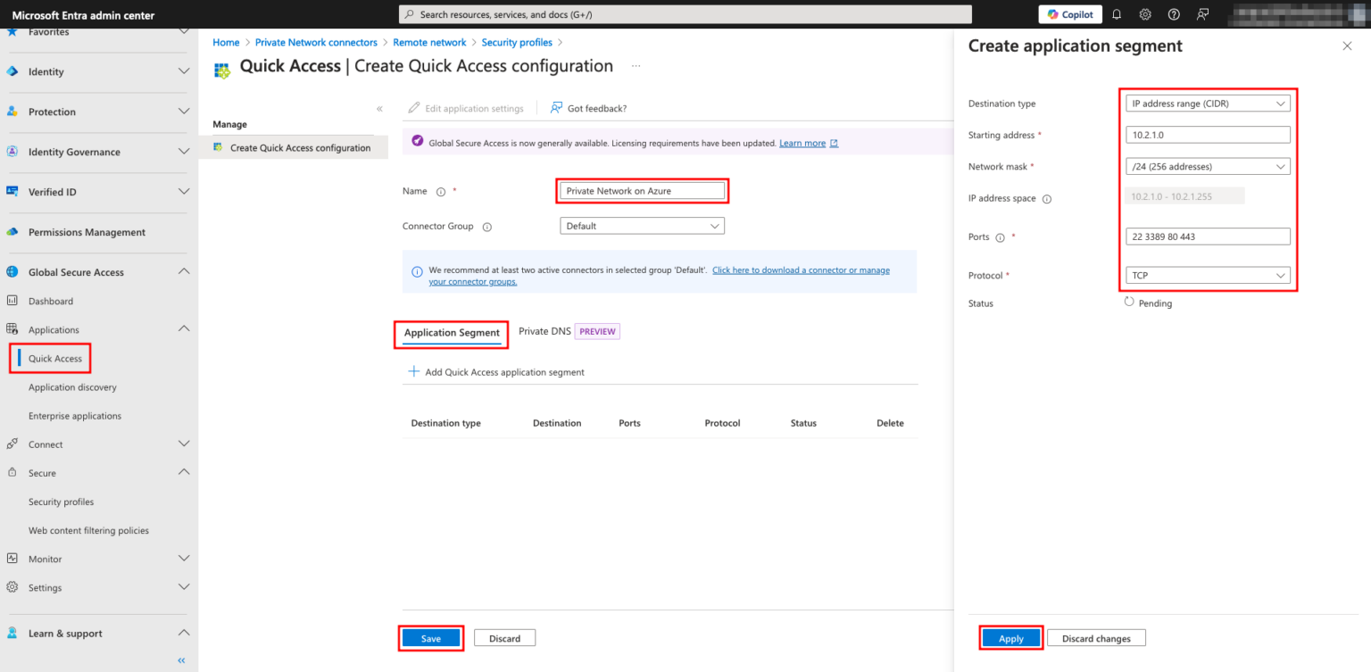Open the Copilot assistant

[x=1069, y=13]
